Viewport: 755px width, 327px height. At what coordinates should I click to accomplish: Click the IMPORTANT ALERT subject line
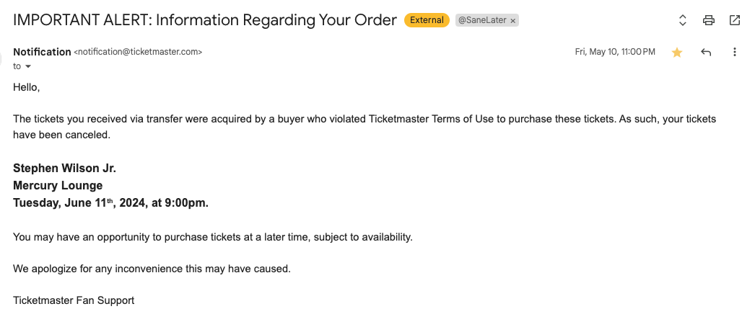point(205,20)
